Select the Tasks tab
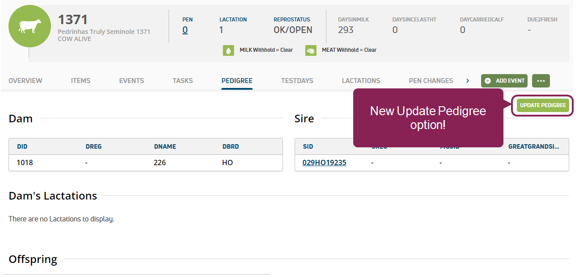The width and height of the screenshot is (579, 275). [x=182, y=81]
